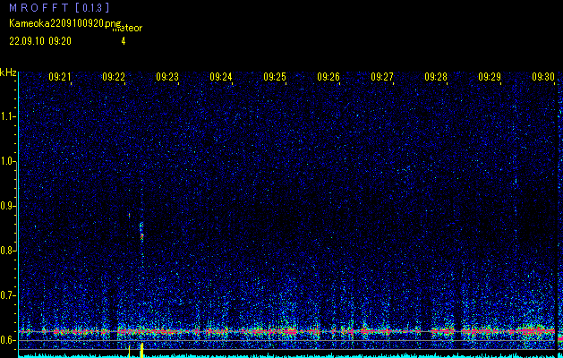Image resolution: width=563 pixels, height=358 pixels.
Task: Click the 0.9 frequency axis label
Action: [x=7, y=206]
